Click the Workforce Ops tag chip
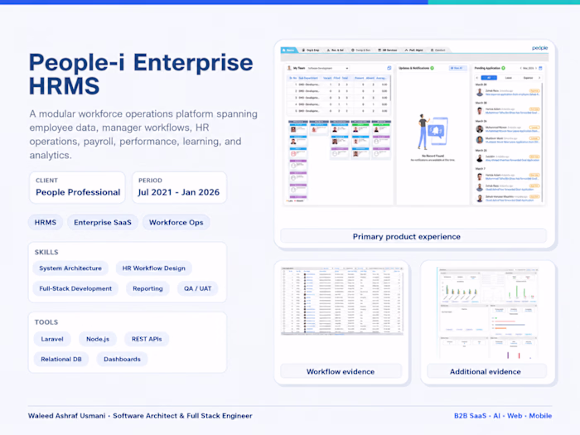Screen dimensions: 580x435 (176, 222)
